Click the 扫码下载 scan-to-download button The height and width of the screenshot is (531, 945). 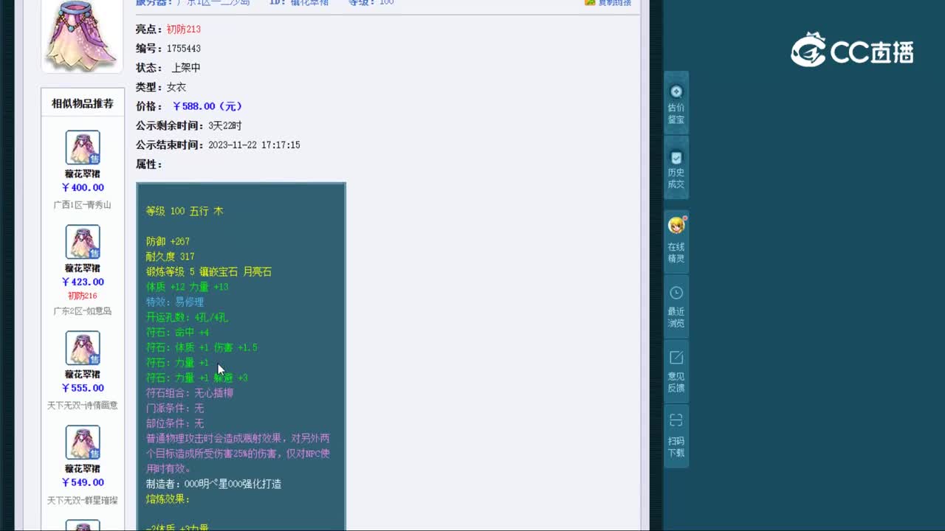click(676, 436)
